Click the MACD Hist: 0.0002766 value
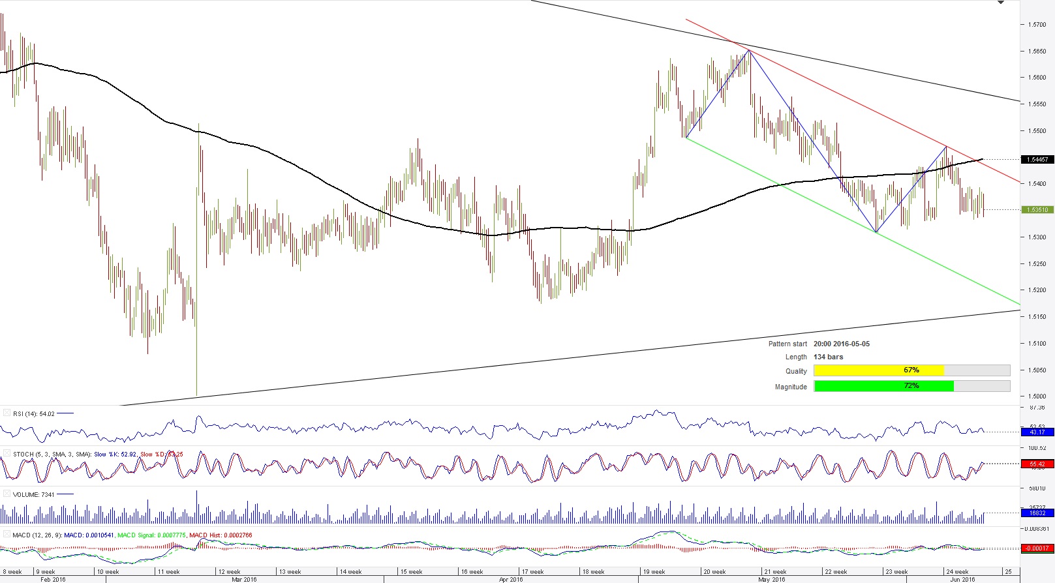The height and width of the screenshot is (583, 1055). (221, 535)
